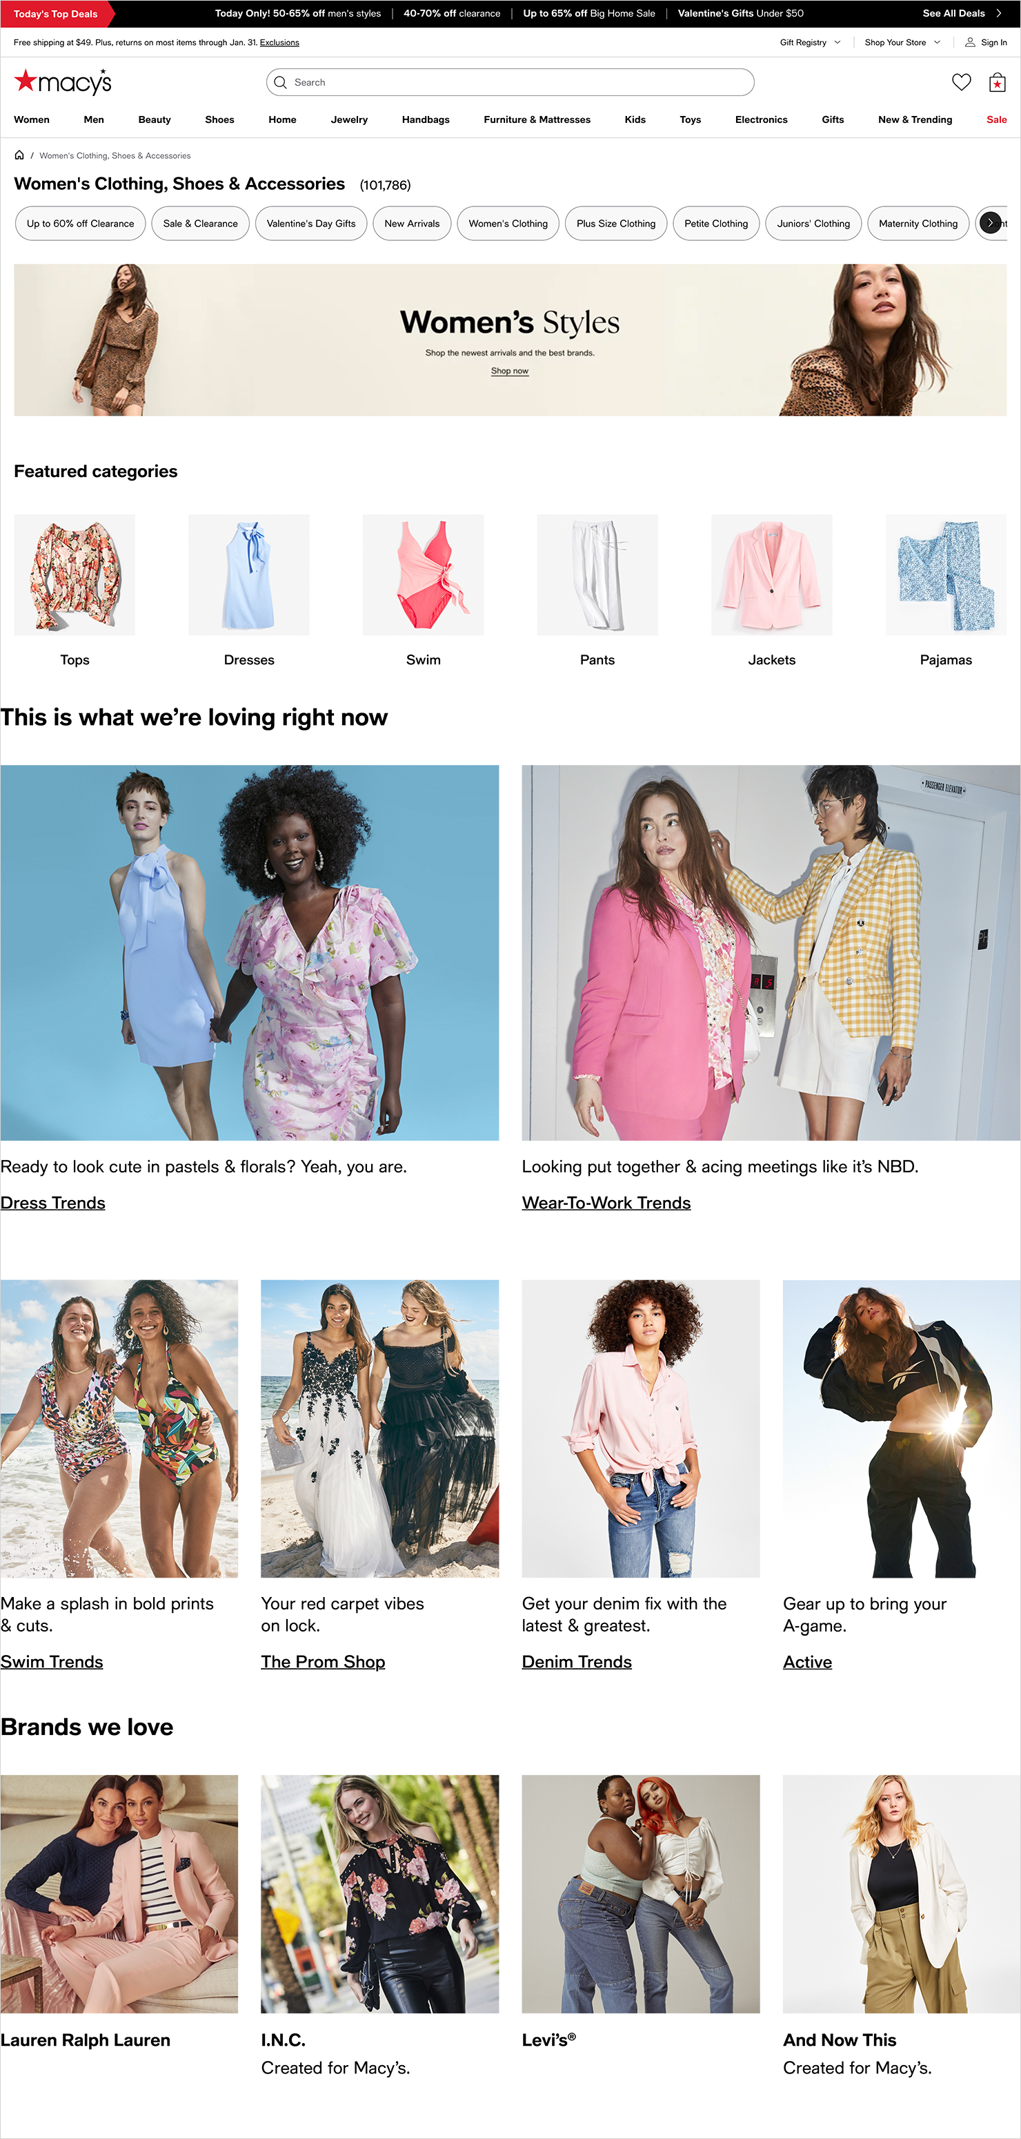Click the search magnifier icon
1021x2139 pixels.
click(x=280, y=82)
